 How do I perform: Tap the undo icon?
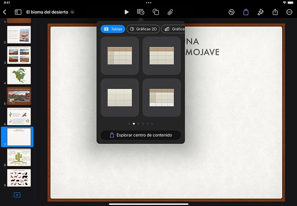pyautogui.click(x=231, y=12)
